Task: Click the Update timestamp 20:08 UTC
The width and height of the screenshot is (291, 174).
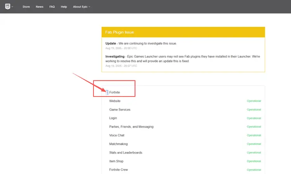Action: tap(121, 48)
